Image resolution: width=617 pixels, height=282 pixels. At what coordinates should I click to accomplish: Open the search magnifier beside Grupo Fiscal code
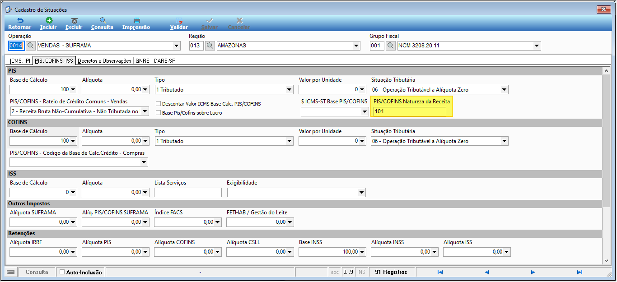click(391, 46)
